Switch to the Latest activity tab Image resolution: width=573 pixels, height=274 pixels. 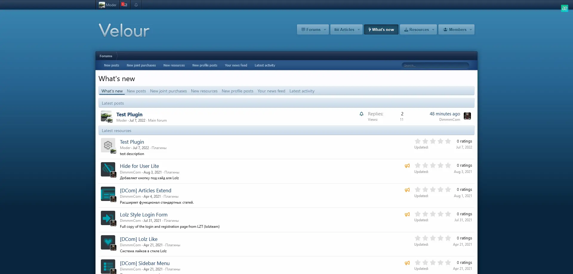pos(302,91)
